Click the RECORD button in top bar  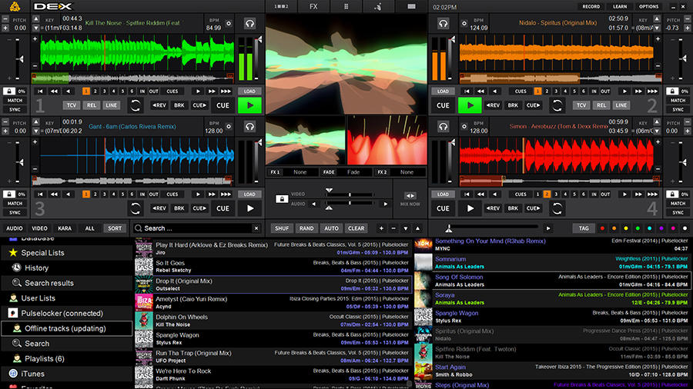point(591,7)
